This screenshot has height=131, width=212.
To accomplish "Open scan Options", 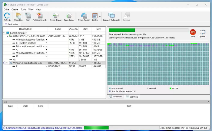I will 203,33.
